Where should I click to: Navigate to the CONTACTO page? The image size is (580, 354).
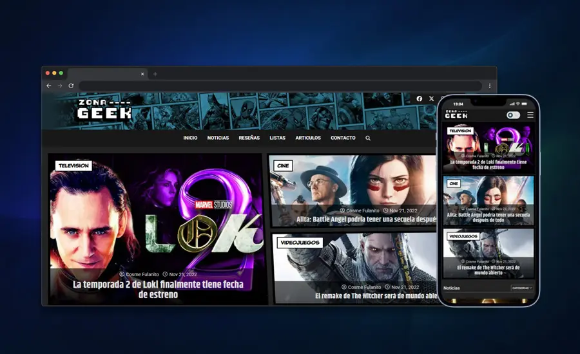click(343, 138)
